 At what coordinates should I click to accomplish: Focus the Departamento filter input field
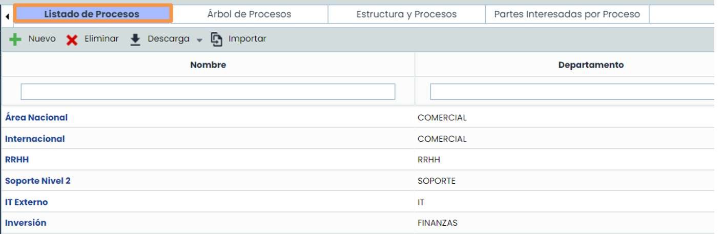coord(571,92)
